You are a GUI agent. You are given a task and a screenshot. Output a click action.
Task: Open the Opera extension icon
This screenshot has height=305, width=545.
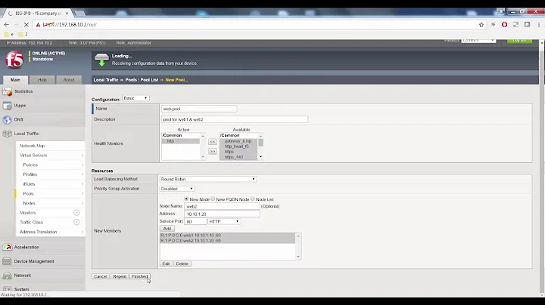[504, 25]
